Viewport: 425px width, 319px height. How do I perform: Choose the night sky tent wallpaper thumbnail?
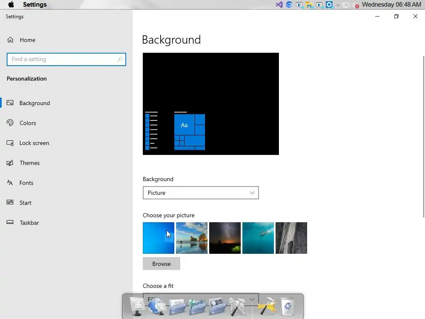[x=225, y=238]
